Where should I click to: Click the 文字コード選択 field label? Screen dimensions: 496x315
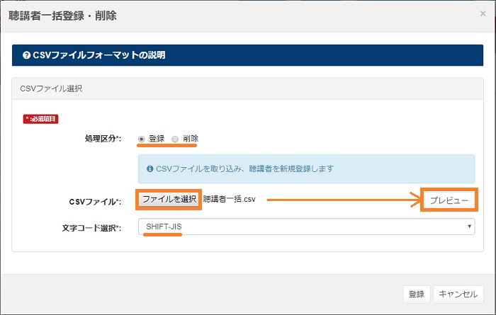click(91, 227)
